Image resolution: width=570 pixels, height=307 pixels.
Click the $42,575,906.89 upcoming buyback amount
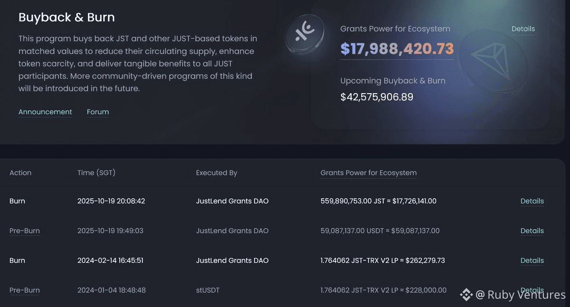(377, 97)
